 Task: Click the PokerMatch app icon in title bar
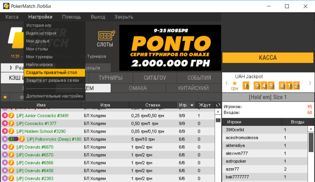coord(6,6)
